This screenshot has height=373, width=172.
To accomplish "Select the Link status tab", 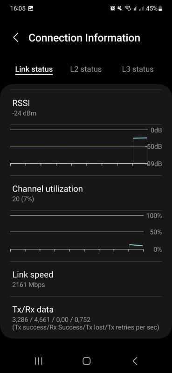I will [34, 69].
